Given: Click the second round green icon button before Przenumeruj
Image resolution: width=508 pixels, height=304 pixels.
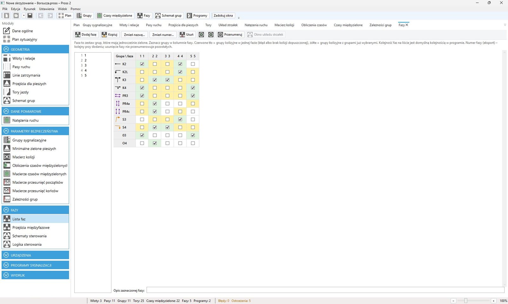Looking at the screenshot, I should click(x=211, y=35).
